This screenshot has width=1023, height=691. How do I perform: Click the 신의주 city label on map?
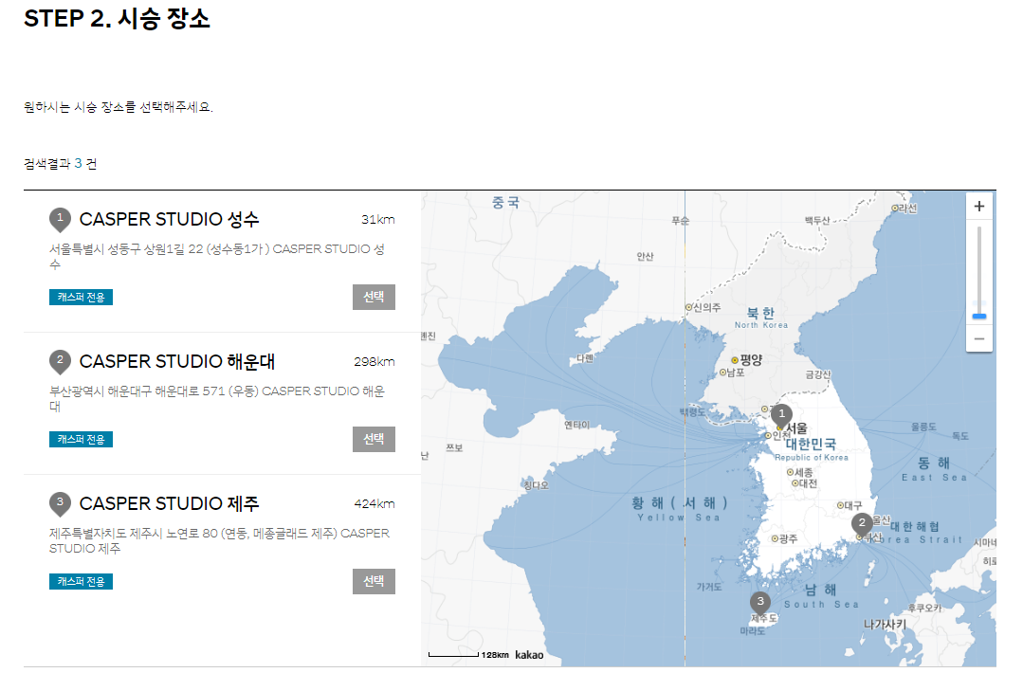click(706, 307)
